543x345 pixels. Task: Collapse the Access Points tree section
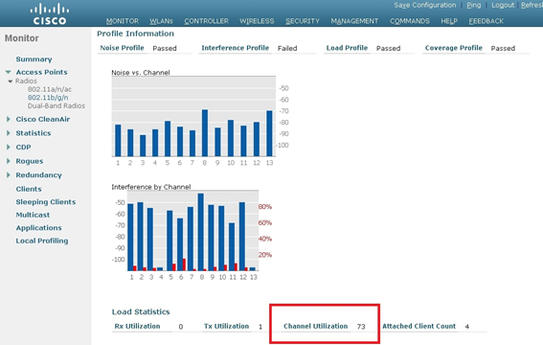[9, 72]
